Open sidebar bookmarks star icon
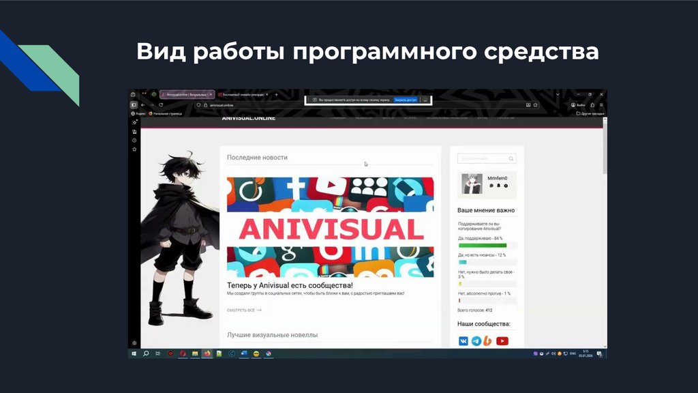Image resolution: width=698 pixels, height=393 pixels. tap(134, 149)
